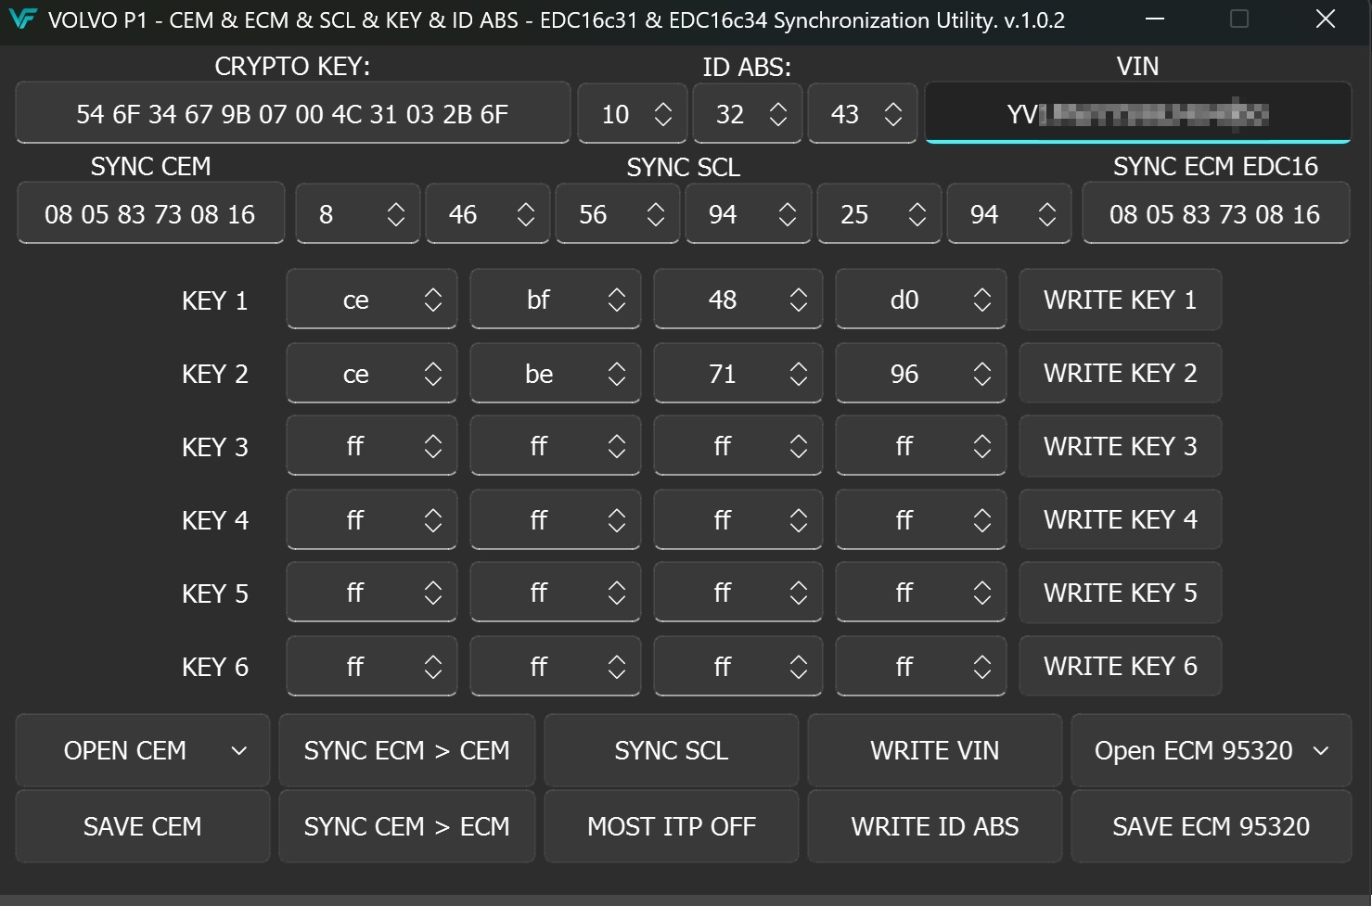Screen dimensions: 1372x906
Task: Click SYNC ECM > CEM
Action: coord(406,750)
